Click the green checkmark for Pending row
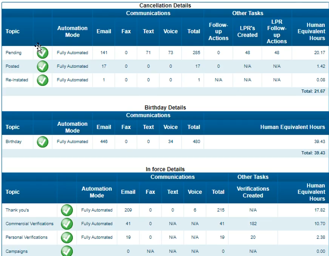329x256 pixels. click(x=43, y=53)
